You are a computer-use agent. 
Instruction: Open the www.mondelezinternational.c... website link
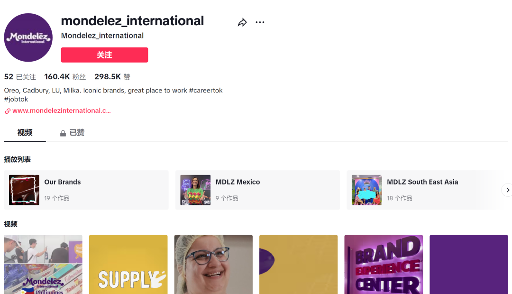pos(62,110)
